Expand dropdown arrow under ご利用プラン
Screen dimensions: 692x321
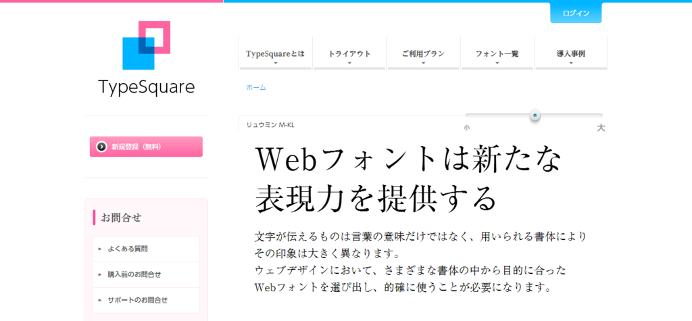[423, 63]
